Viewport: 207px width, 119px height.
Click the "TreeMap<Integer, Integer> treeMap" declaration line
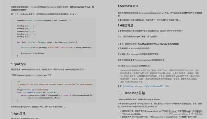44,20
